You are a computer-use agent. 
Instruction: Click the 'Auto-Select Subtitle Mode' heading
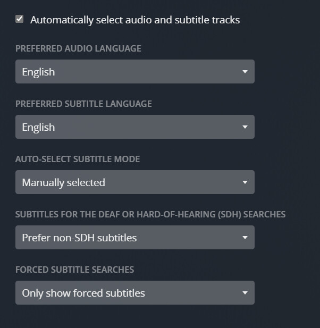click(x=78, y=159)
